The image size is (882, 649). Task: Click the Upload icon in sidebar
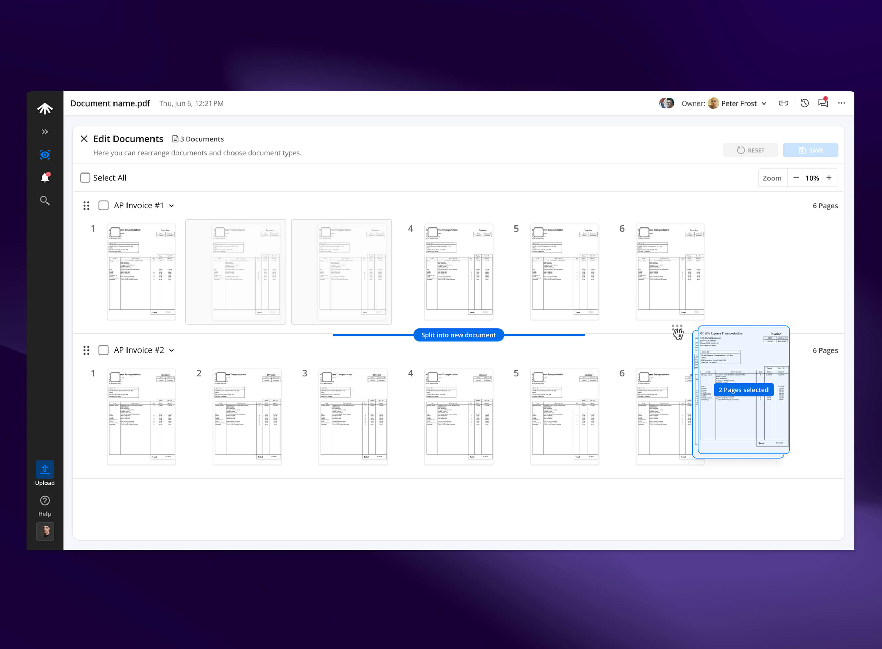coord(45,469)
